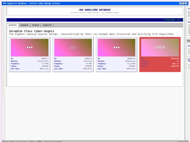Click the clock time in status bar
Image resolution: width=190 pixels, height=142 pixels.
[x=183, y=141]
